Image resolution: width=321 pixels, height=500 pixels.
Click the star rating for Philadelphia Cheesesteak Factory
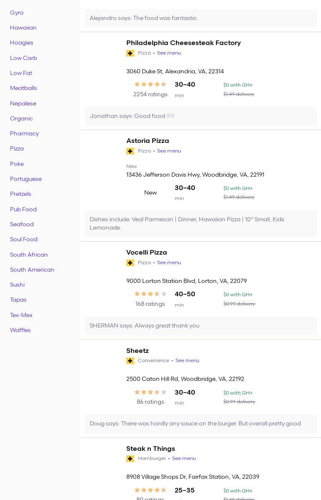pyautogui.click(x=150, y=85)
